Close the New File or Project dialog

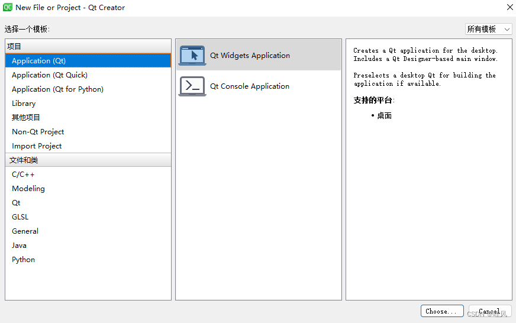tap(509, 7)
